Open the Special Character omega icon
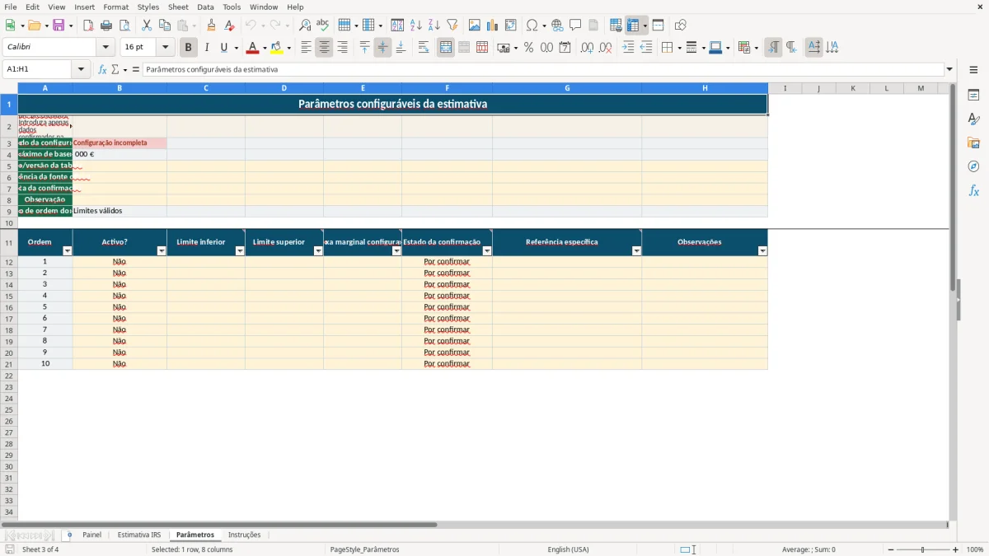This screenshot has height=556, width=989. (x=532, y=26)
